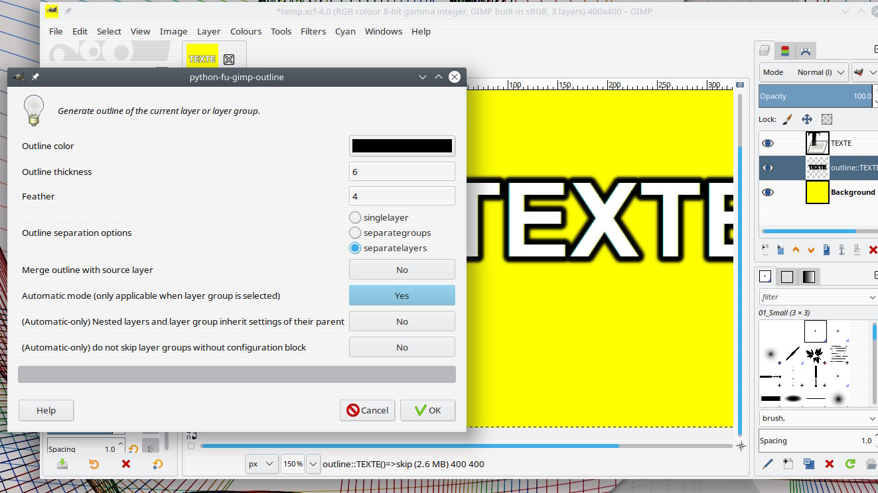The height and width of the screenshot is (493, 878).
Task: Create a new layer from layers panel
Action: click(765, 250)
